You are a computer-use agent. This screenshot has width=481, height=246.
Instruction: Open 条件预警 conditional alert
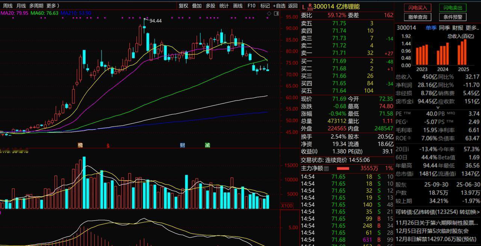[x=453, y=17]
